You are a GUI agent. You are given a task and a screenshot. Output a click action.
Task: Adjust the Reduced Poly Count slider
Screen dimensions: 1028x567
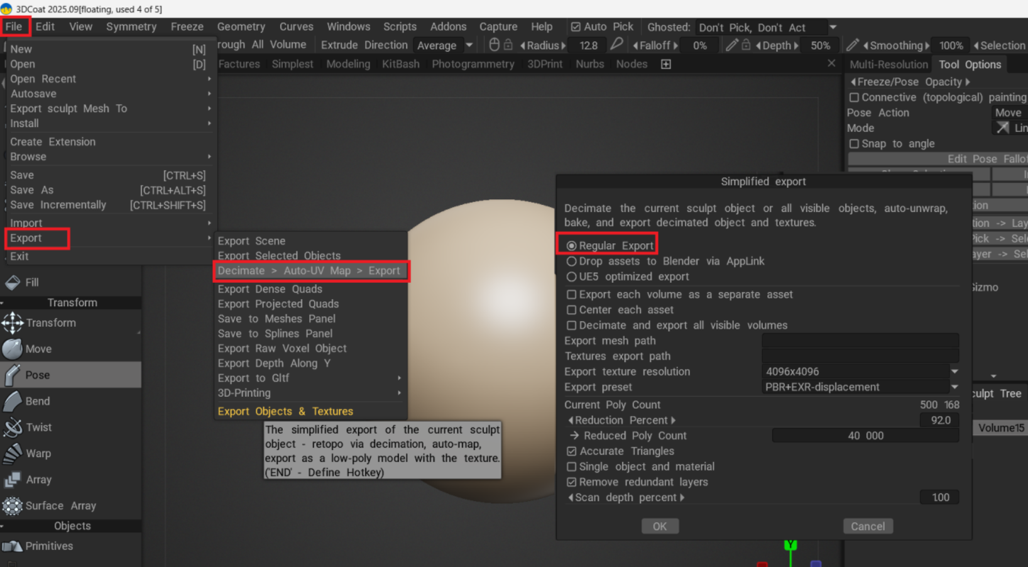pos(865,436)
